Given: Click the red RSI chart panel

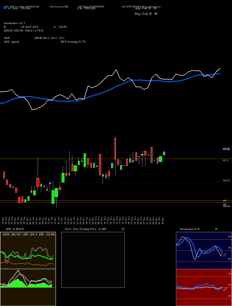Looking at the screenshot, I should [x=204, y=287].
